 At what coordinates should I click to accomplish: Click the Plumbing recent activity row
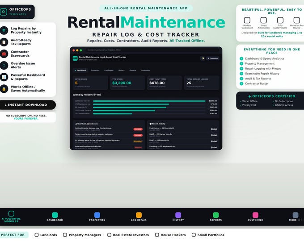coord(183,147)
